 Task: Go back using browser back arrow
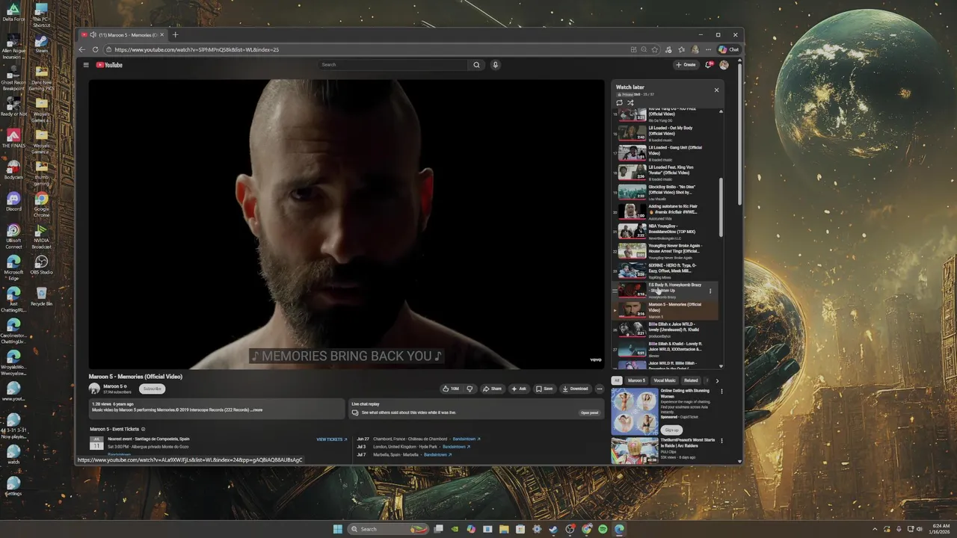pyautogui.click(x=82, y=49)
